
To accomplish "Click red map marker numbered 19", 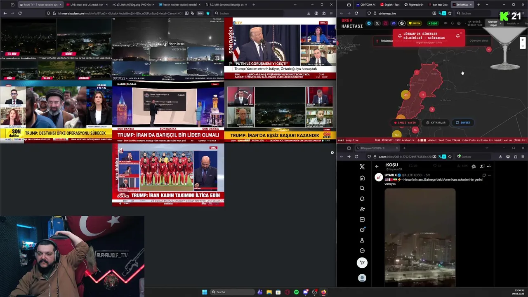I will pyautogui.click(x=422, y=94).
